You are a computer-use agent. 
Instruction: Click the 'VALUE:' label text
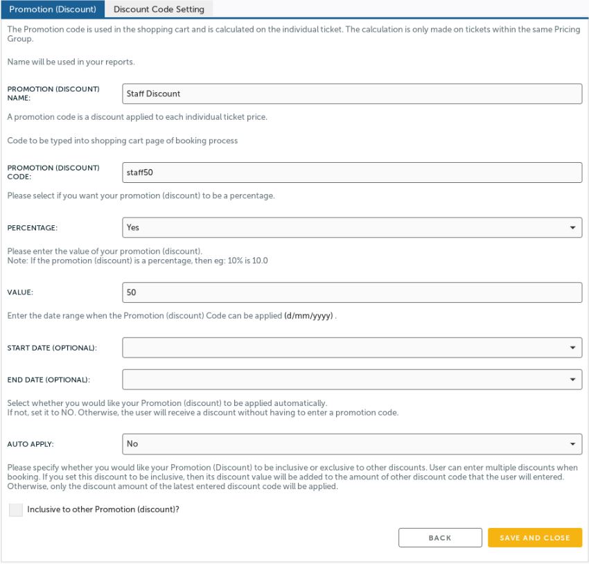(x=20, y=292)
